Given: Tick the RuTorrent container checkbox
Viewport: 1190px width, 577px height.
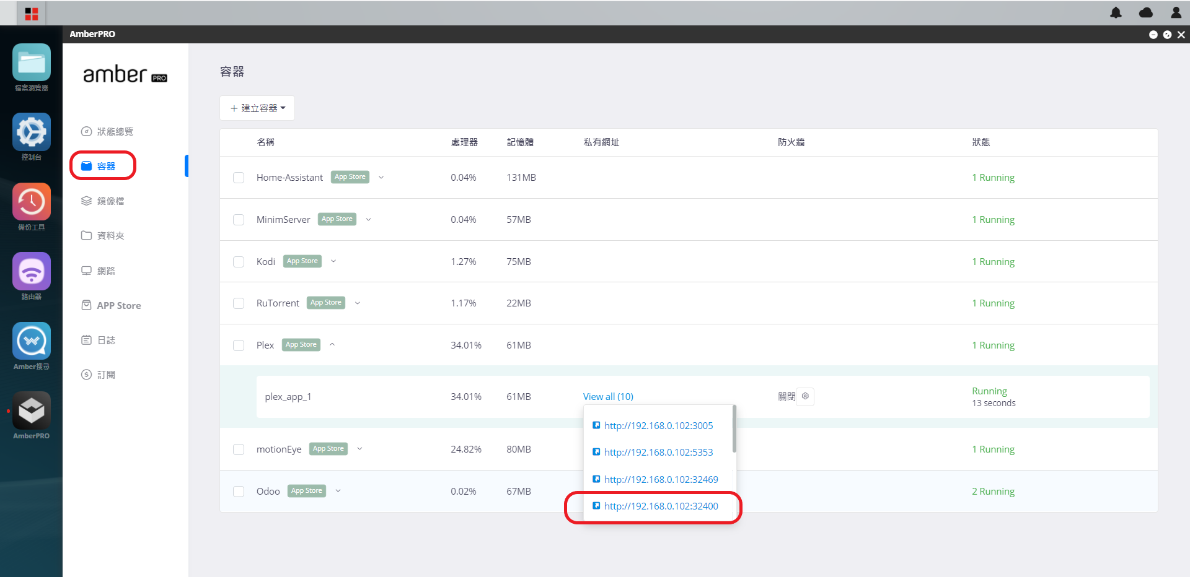Looking at the screenshot, I should point(239,303).
